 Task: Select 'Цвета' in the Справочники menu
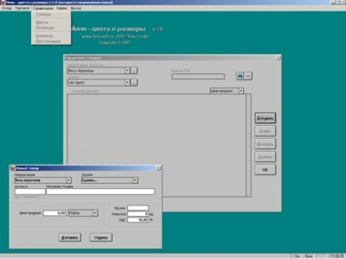coord(42,22)
